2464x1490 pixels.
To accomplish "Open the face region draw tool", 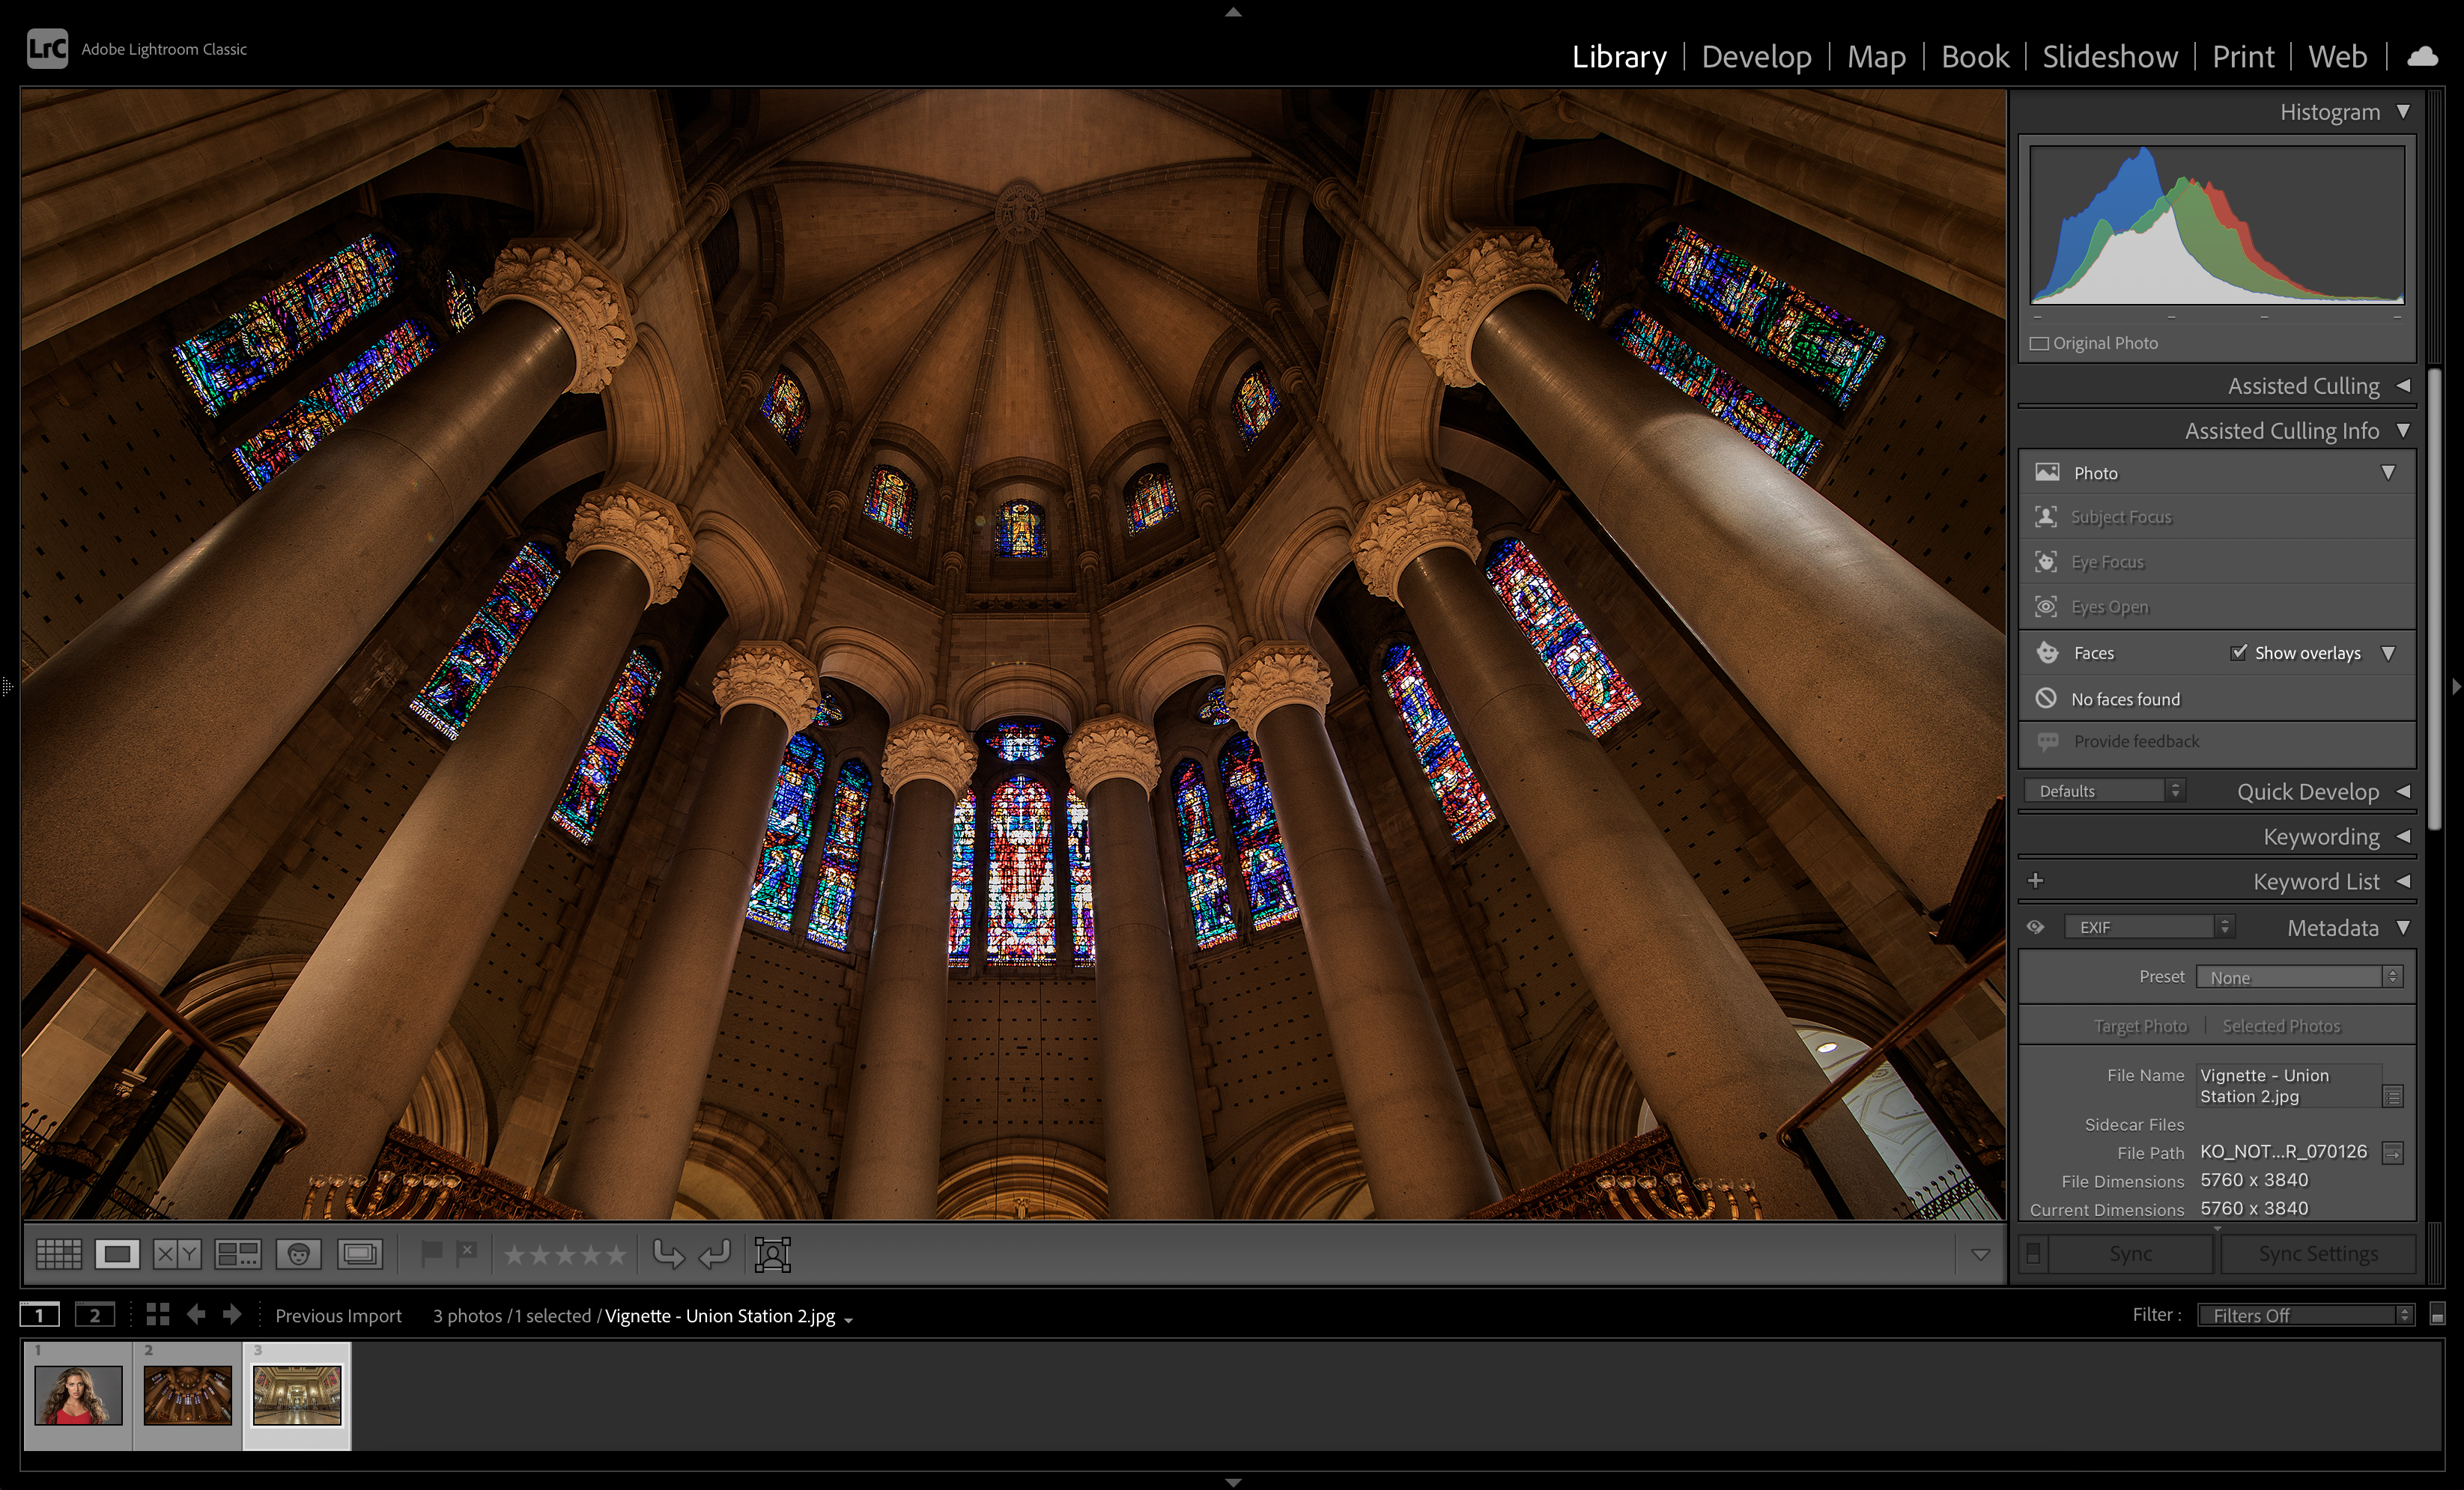I will 773,1254.
